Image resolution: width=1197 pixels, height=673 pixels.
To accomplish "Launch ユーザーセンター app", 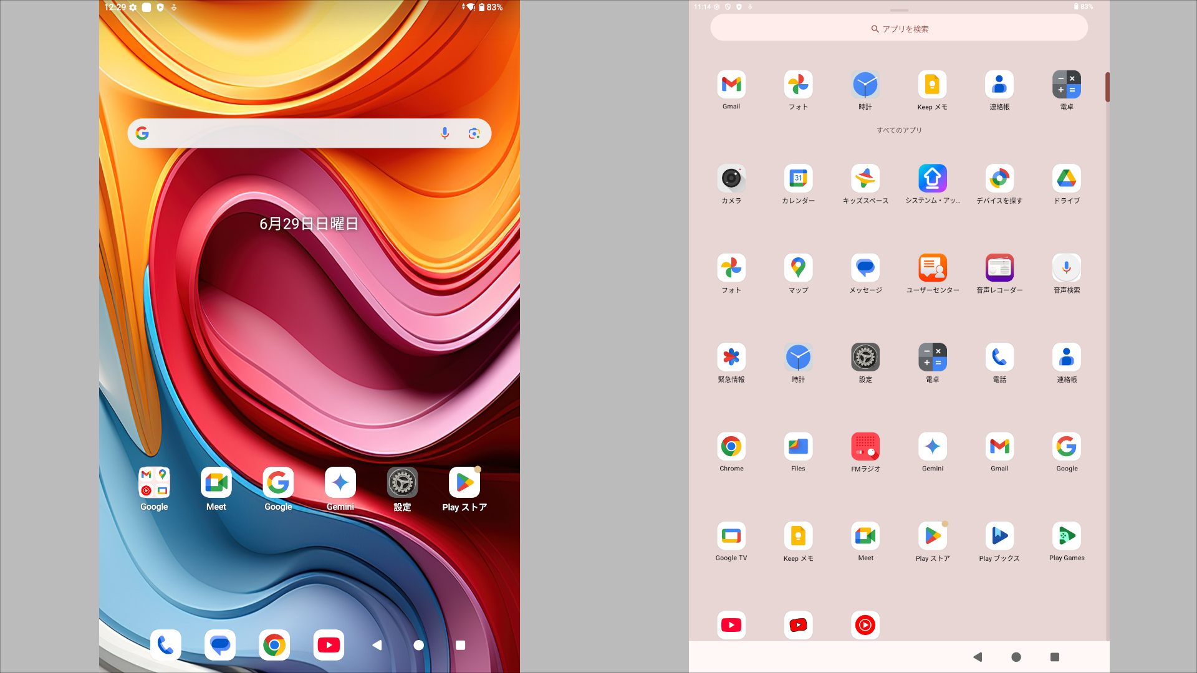I will (933, 268).
